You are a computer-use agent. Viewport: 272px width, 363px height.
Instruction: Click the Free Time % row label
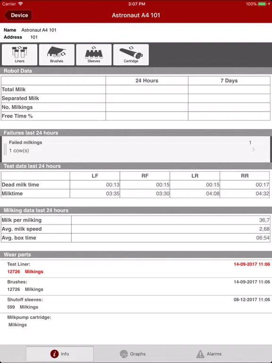(x=17, y=116)
